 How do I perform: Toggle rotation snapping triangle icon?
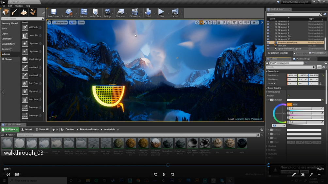tap(229, 22)
